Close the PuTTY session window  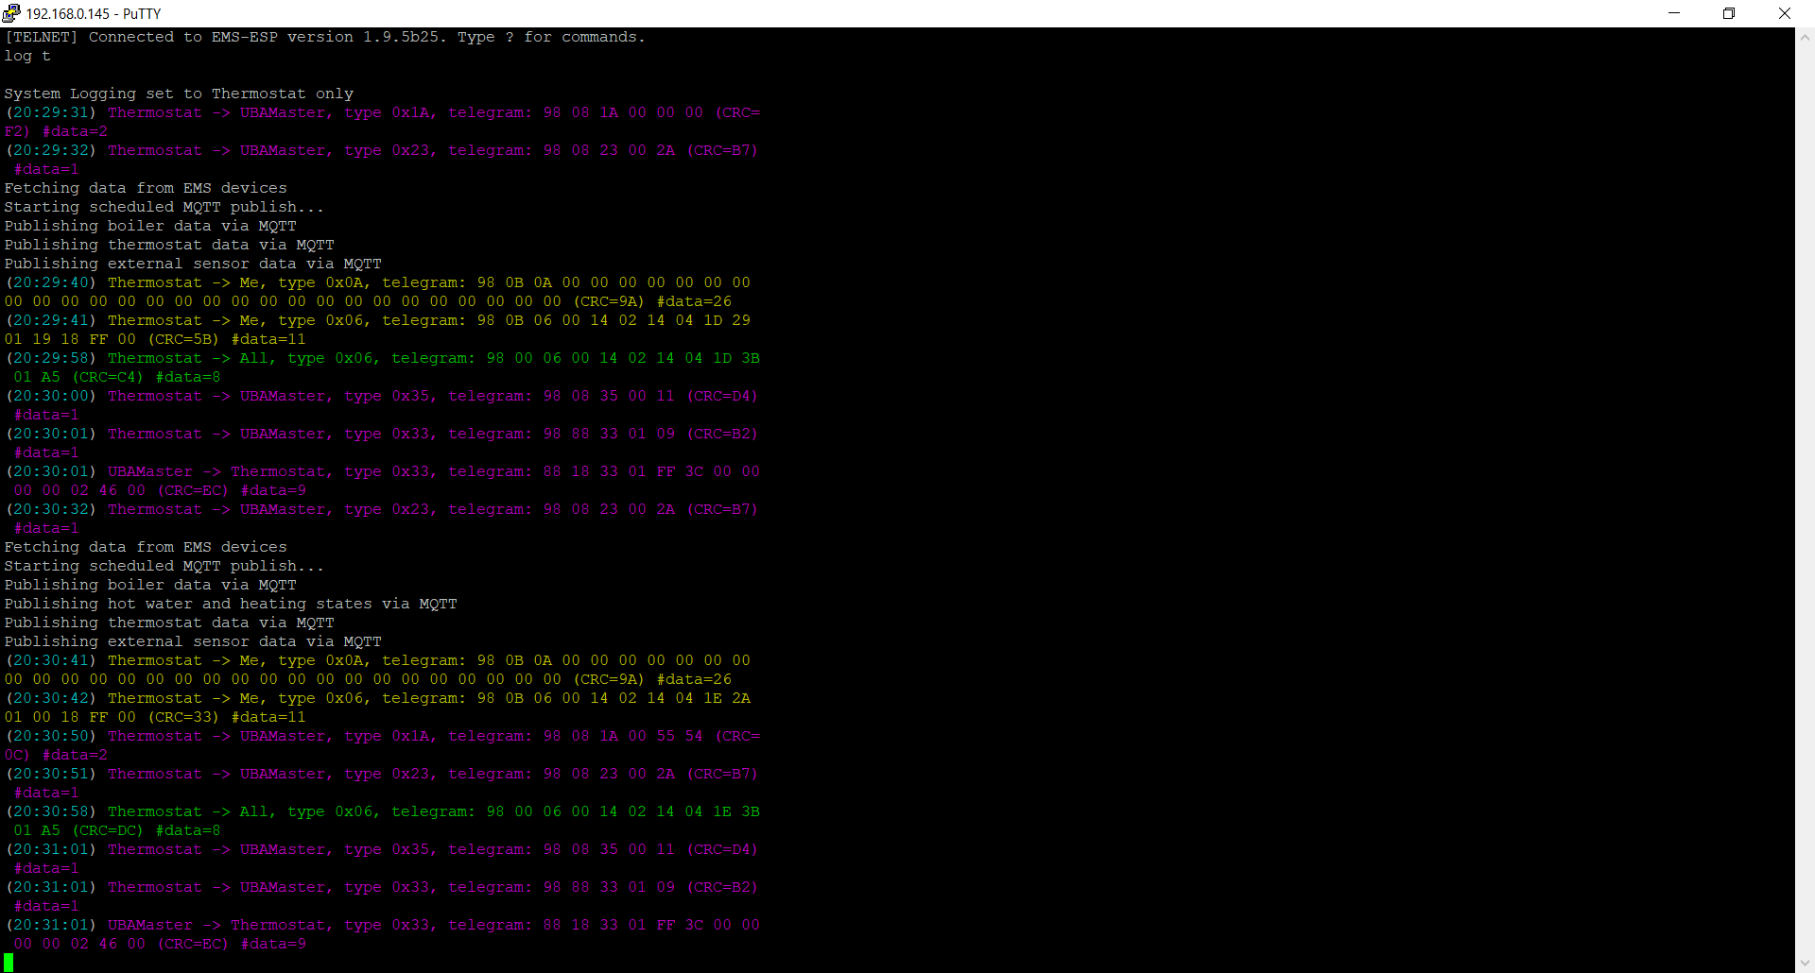[x=1785, y=13]
